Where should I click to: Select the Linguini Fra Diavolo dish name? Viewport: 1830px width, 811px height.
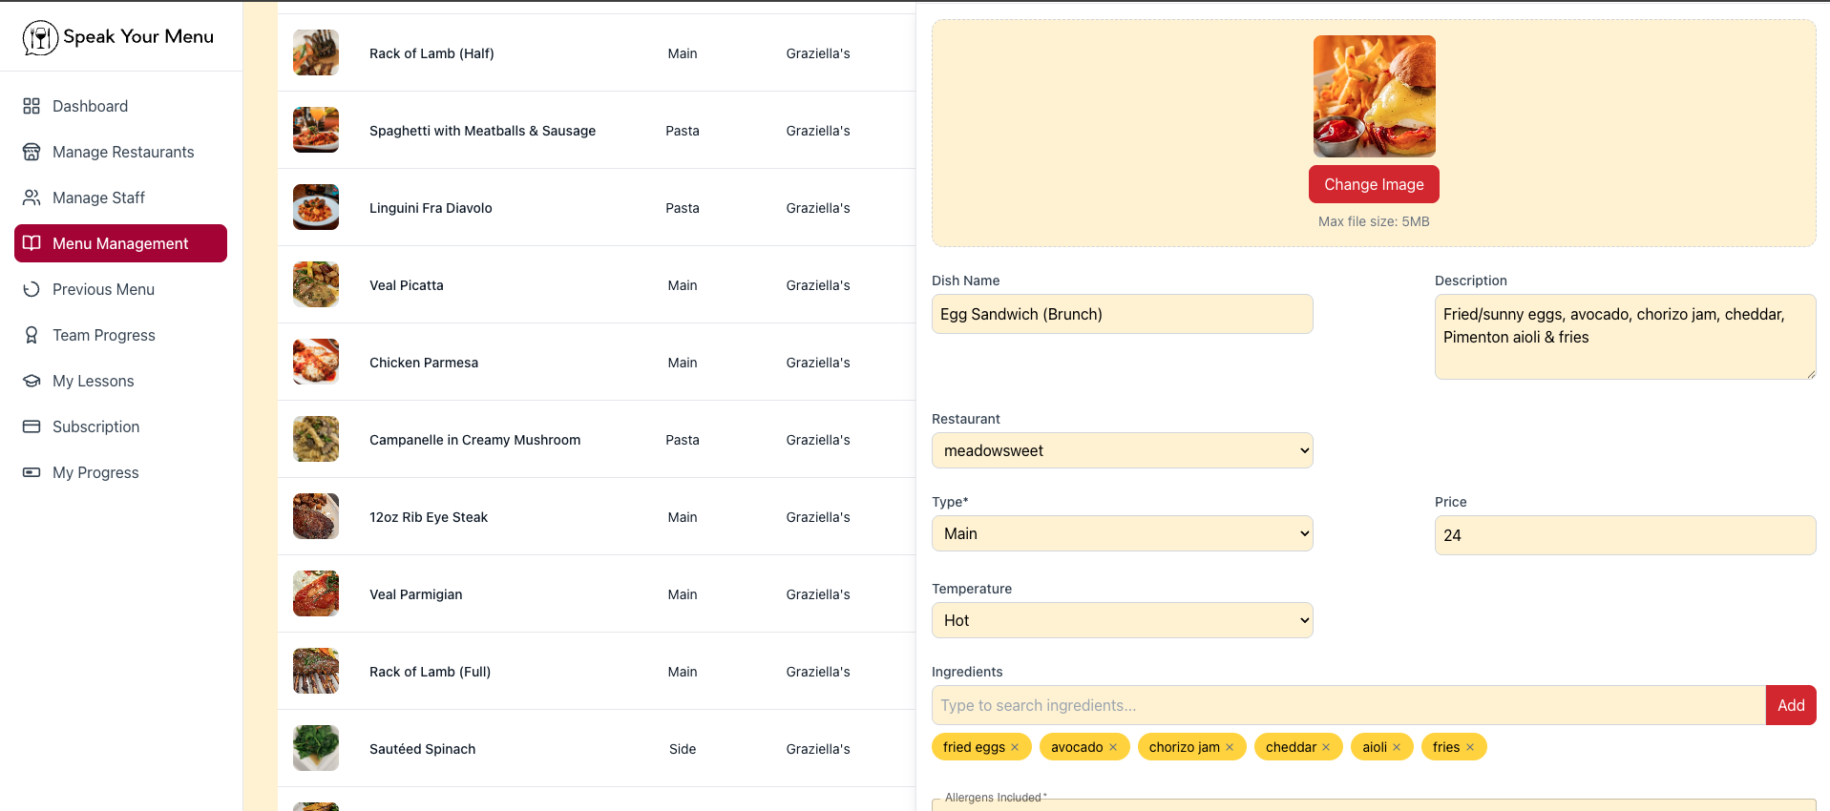click(x=431, y=208)
